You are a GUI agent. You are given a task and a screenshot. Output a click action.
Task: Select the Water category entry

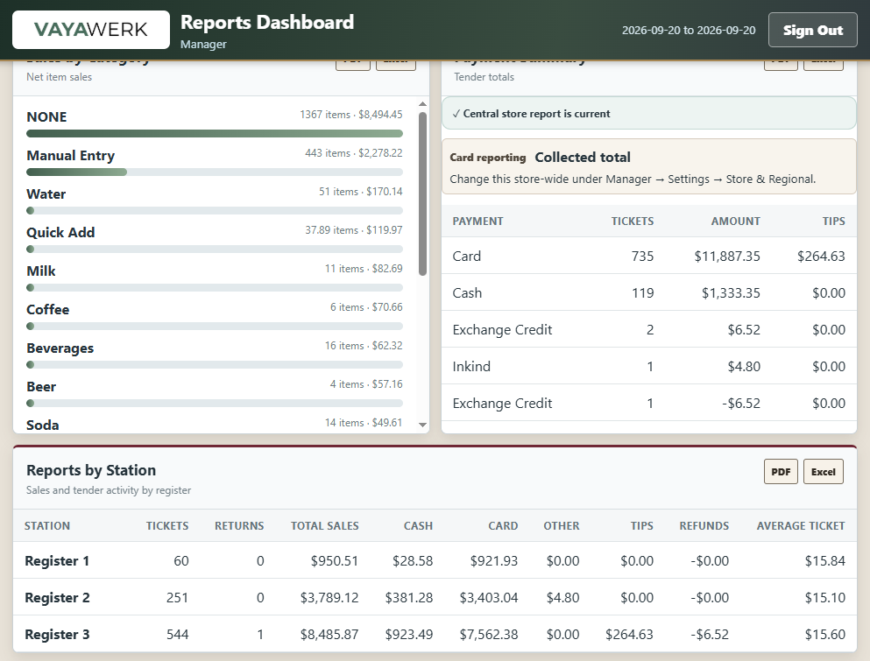(214, 200)
